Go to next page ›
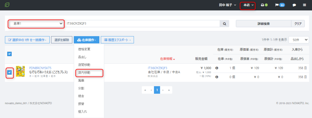 click(163, 90)
